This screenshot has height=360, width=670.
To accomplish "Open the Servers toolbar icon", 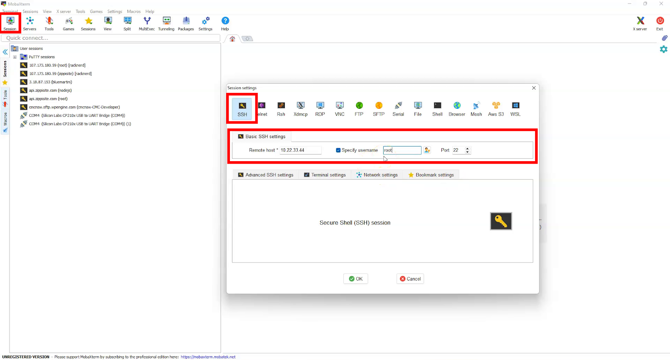I will tap(30, 23).
